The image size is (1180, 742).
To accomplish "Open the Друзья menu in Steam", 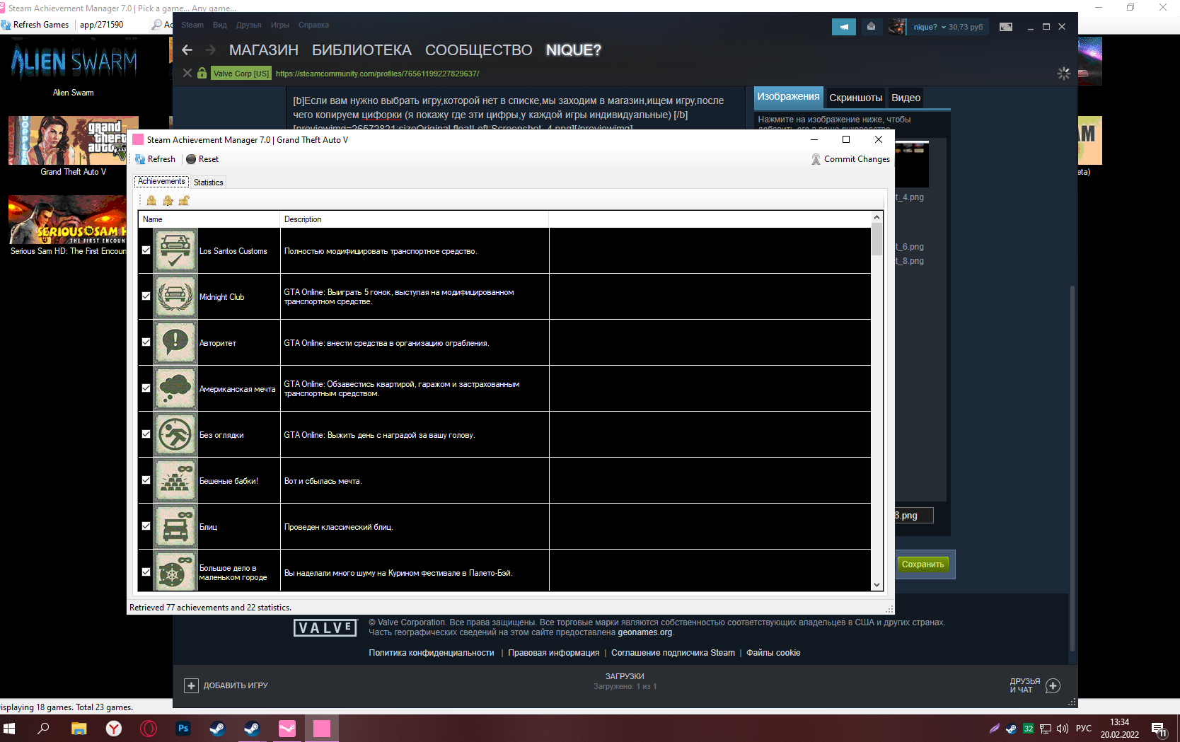I will [249, 25].
